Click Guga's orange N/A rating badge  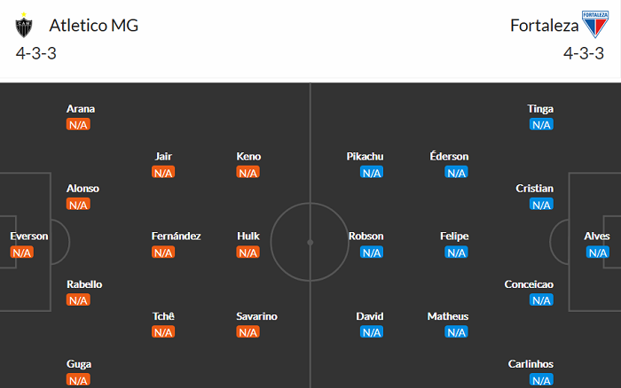[x=78, y=380]
